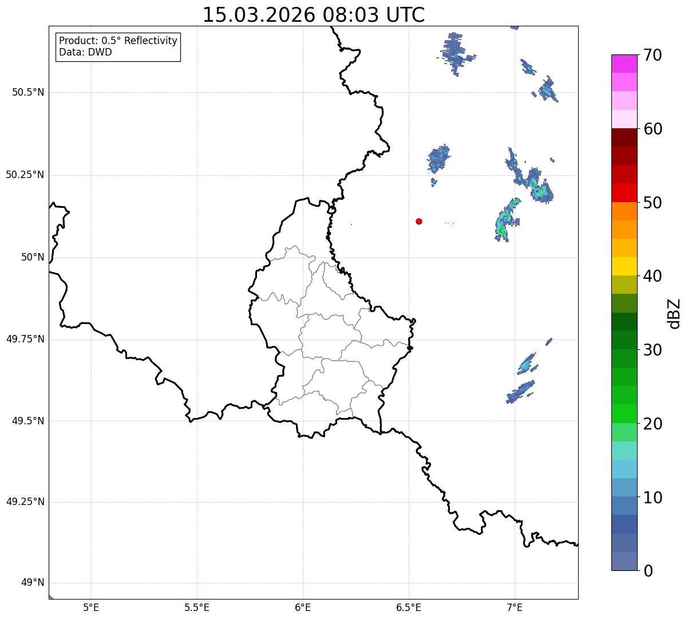Click the 5.5°E longitude label
This screenshot has width=688, height=619.
pyautogui.click(x=197, y=608)
